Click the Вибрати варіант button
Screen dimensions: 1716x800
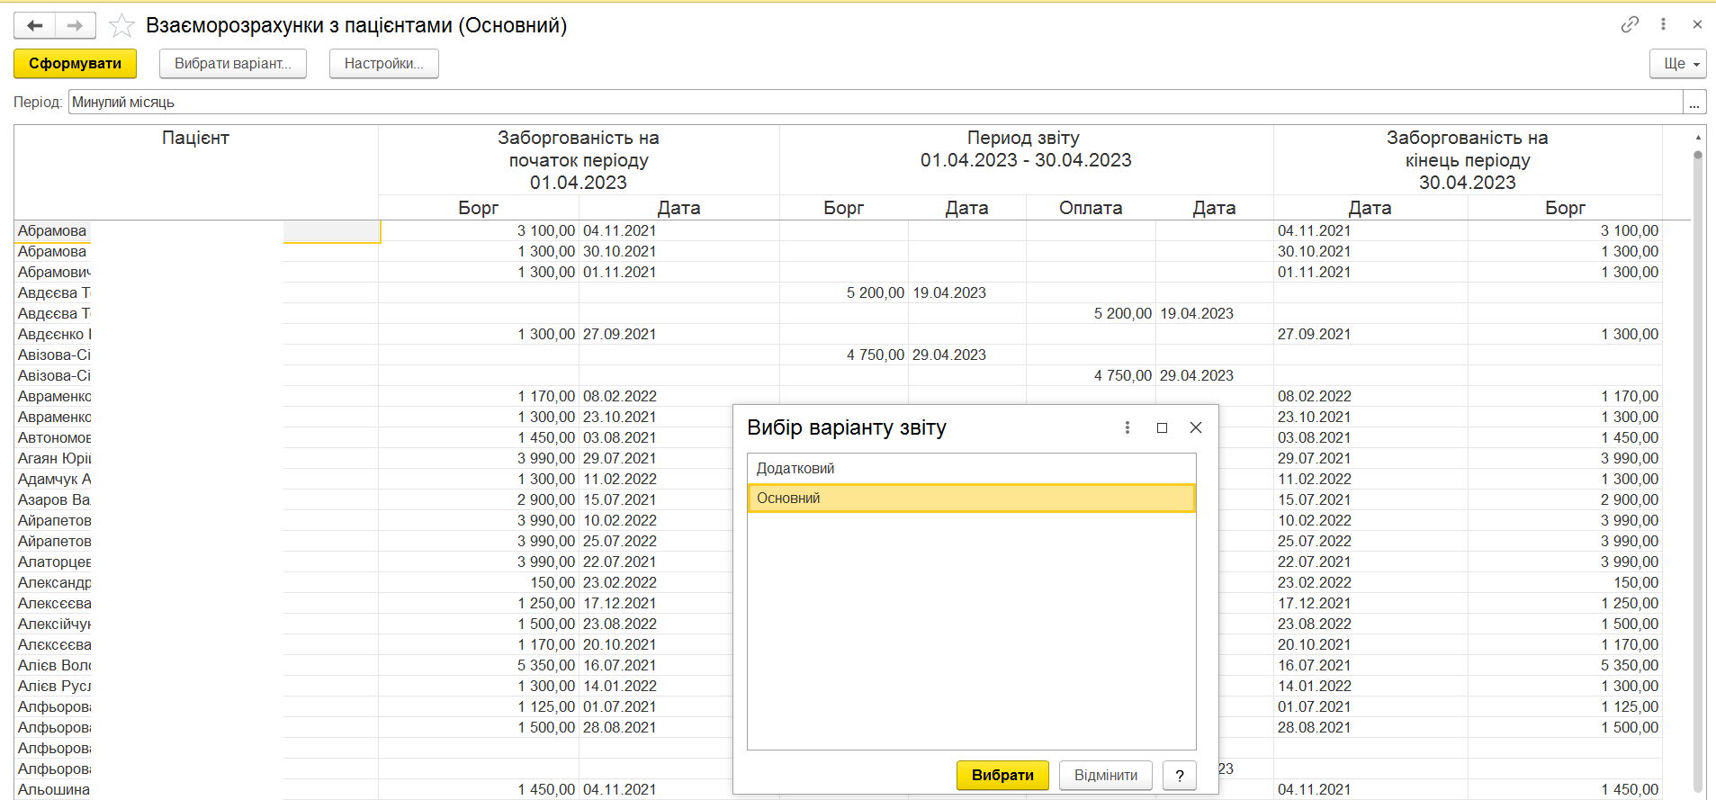click(232, 64)
